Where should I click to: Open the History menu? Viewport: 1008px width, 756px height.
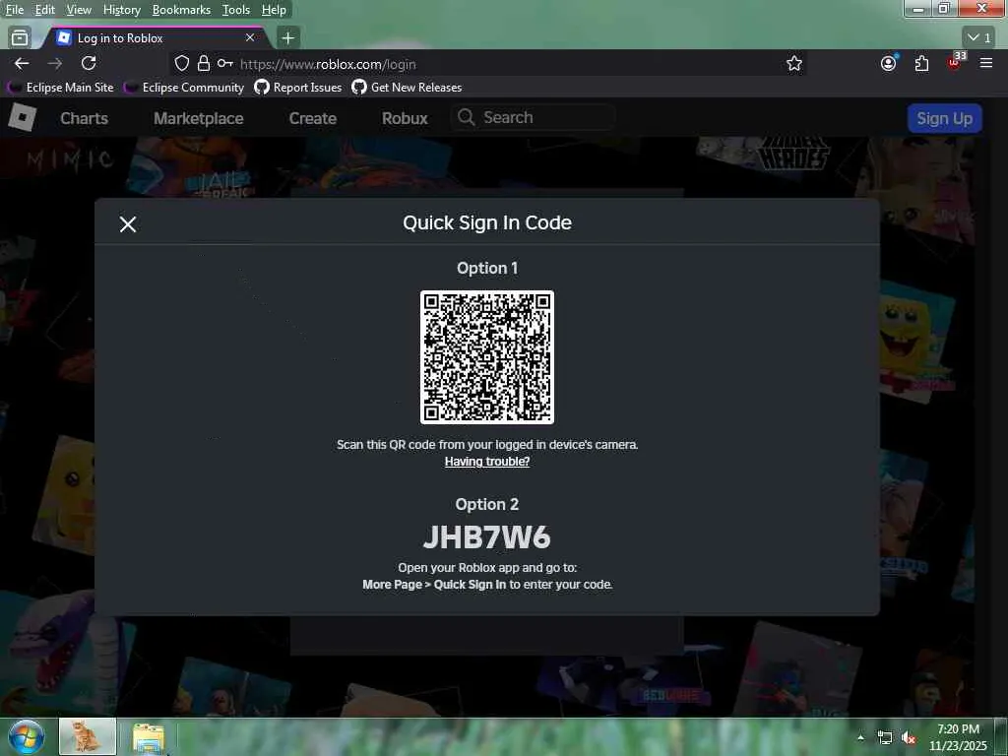pos(121,10)
